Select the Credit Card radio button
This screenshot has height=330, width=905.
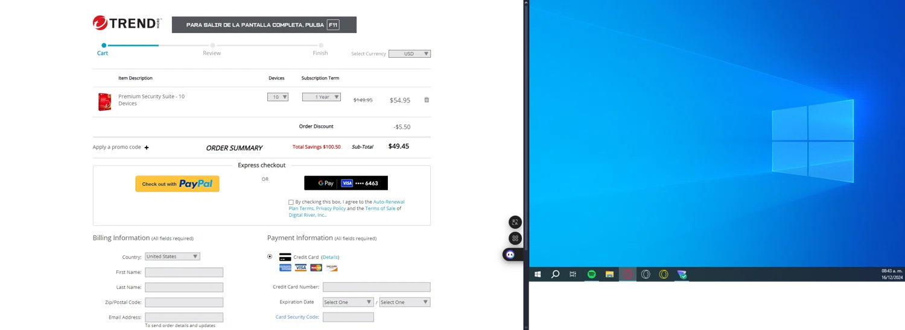coord(270,257)
